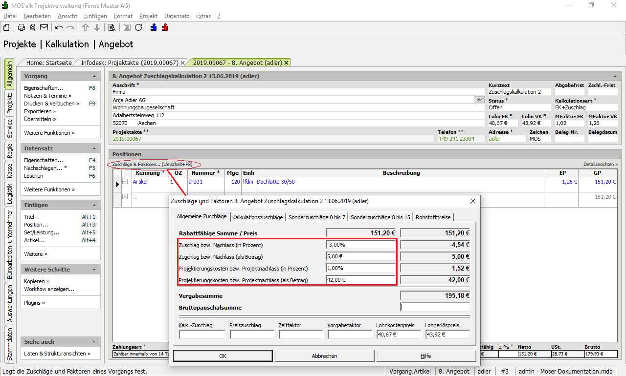
Task: Collapse the Vorgang panel header arrow
Action: coord(94,76)
